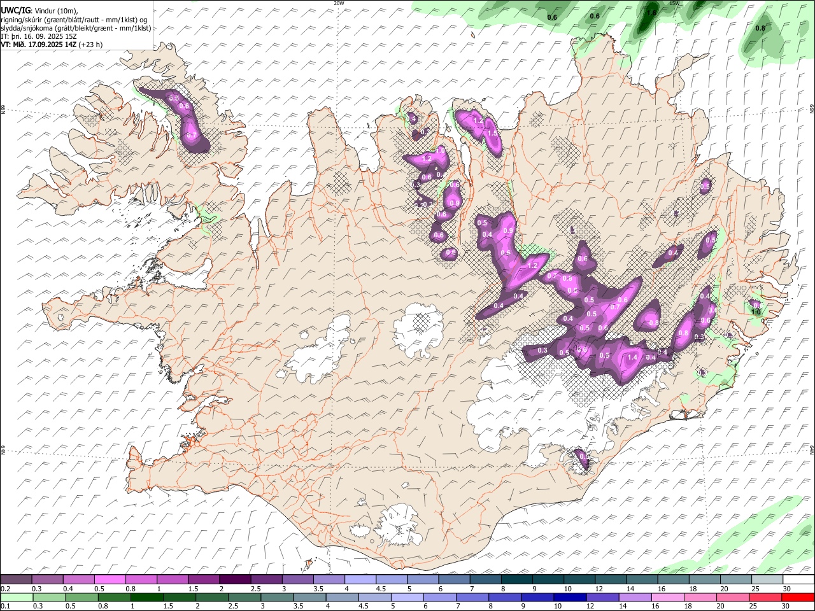Image resolution: width=815 pixels, height=611 pixels.
Task: Click pale green rain swatch starting at 0.1
Action: click(x=17, y=597)
